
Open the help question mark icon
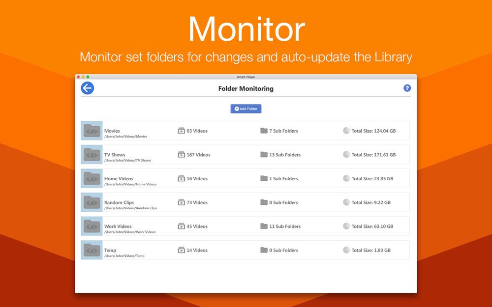(x=407, y=88)
